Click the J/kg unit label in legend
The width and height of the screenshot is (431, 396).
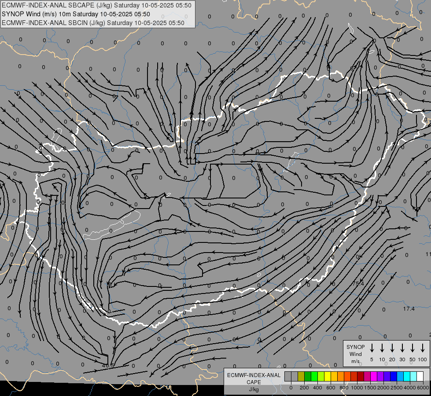coord(254,389)
